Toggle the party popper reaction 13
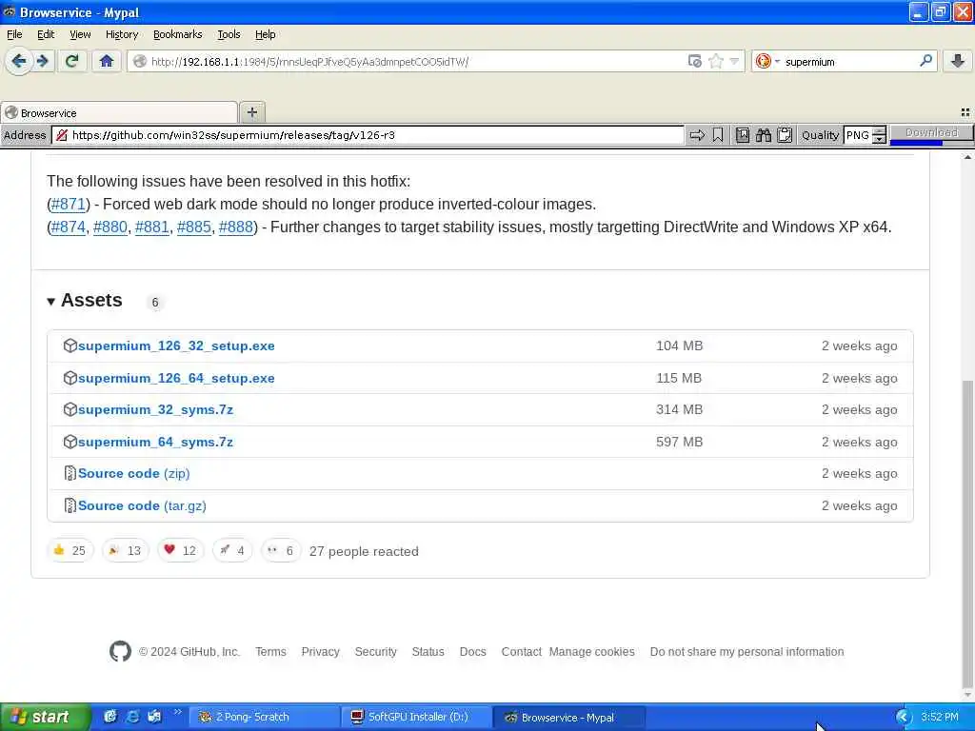The image size is (975, 731). [x=125, y=550]
